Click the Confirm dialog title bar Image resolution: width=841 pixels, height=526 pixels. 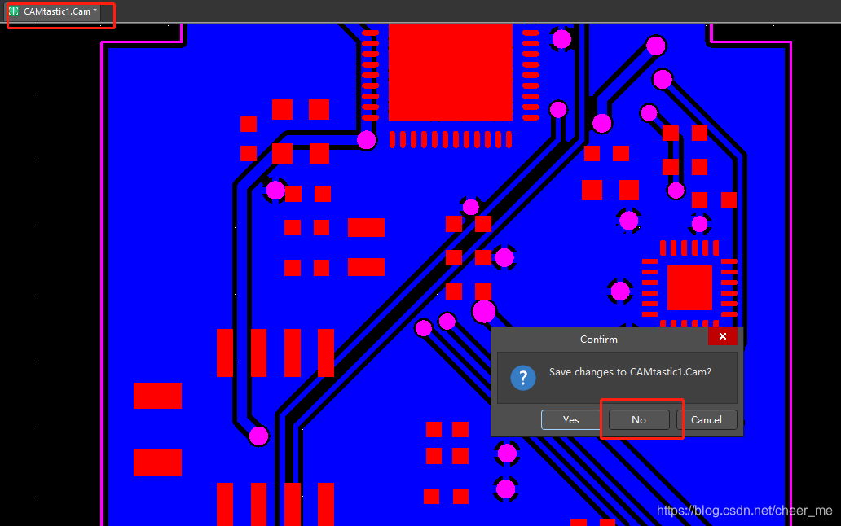598,339
